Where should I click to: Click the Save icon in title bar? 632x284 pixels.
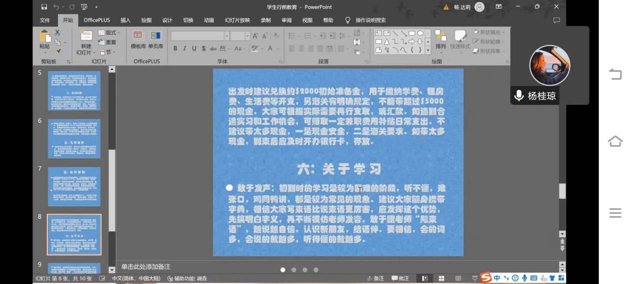tap(44, 7)
